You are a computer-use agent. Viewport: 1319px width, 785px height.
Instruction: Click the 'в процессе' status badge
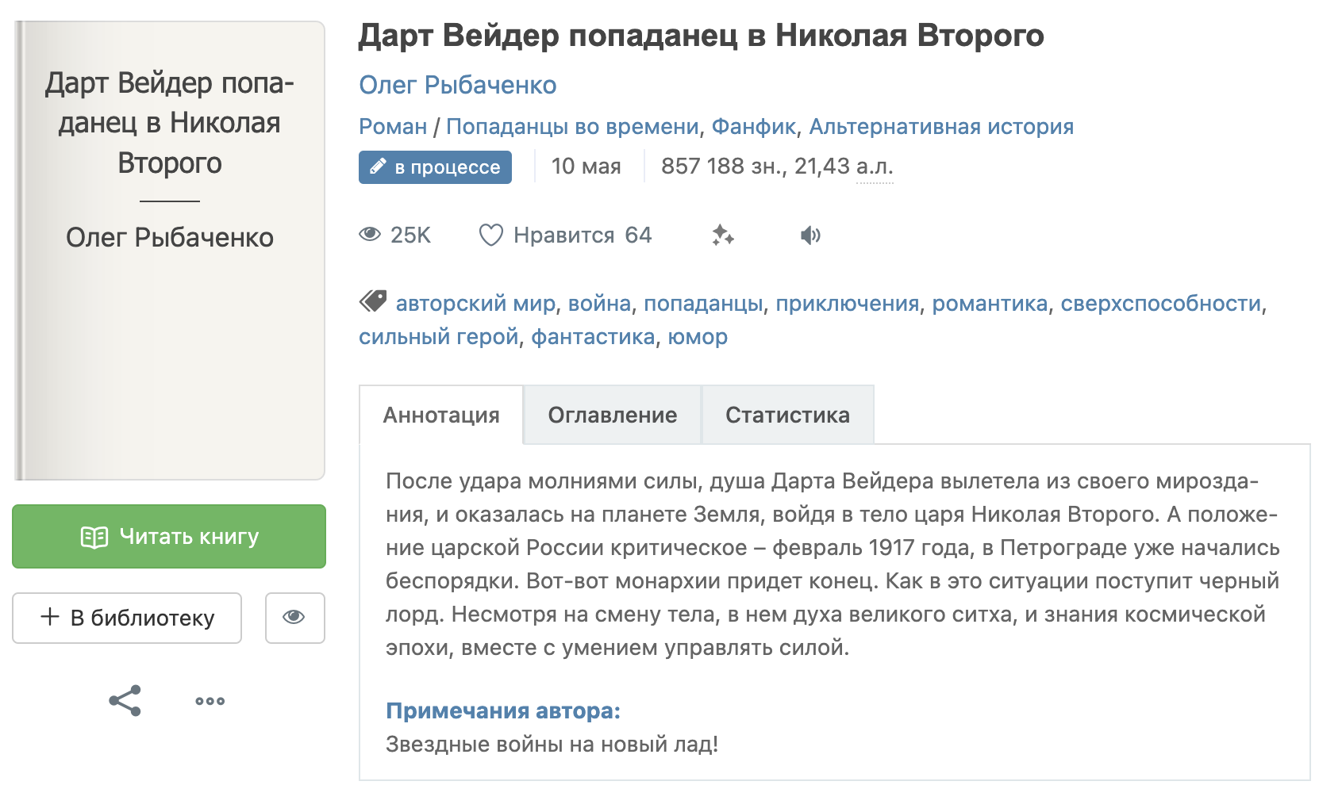tap(435, 167)
